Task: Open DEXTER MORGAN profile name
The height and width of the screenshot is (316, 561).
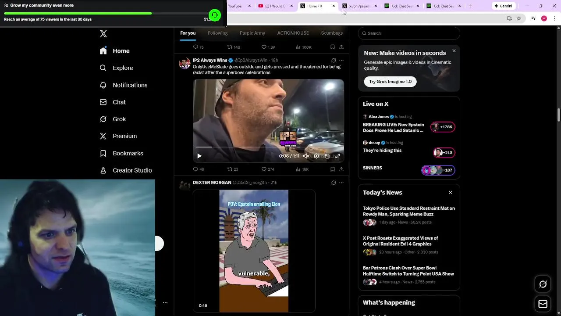Action: point(212,183)
